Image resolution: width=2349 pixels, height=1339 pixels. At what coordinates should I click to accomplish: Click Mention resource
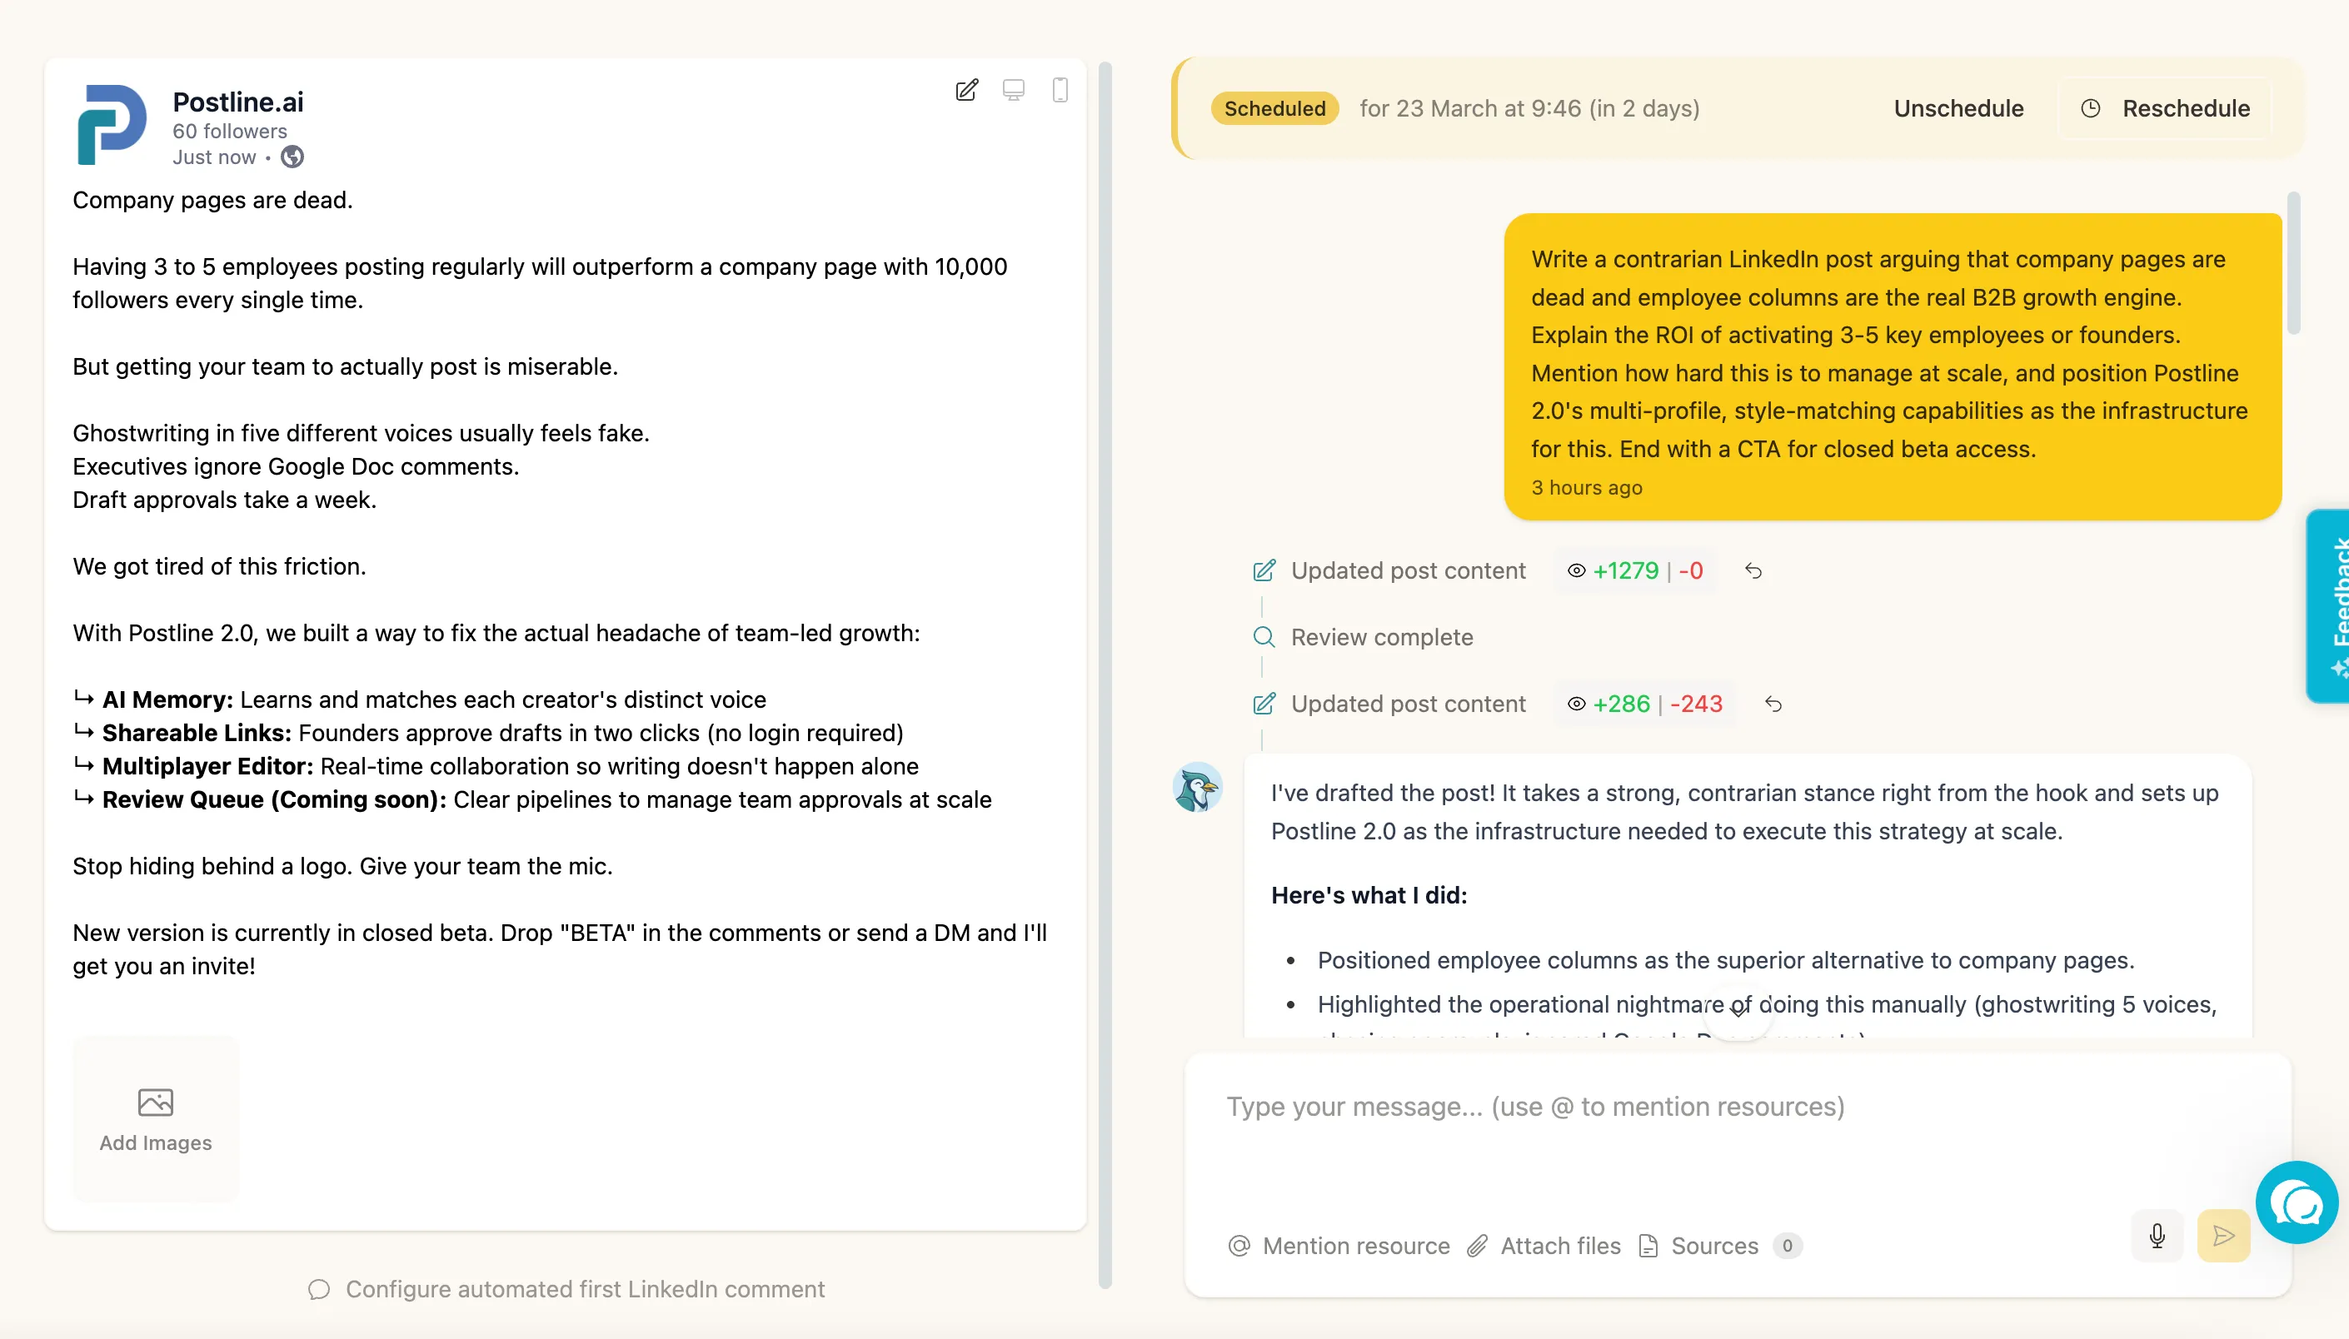[1339, 1246]
